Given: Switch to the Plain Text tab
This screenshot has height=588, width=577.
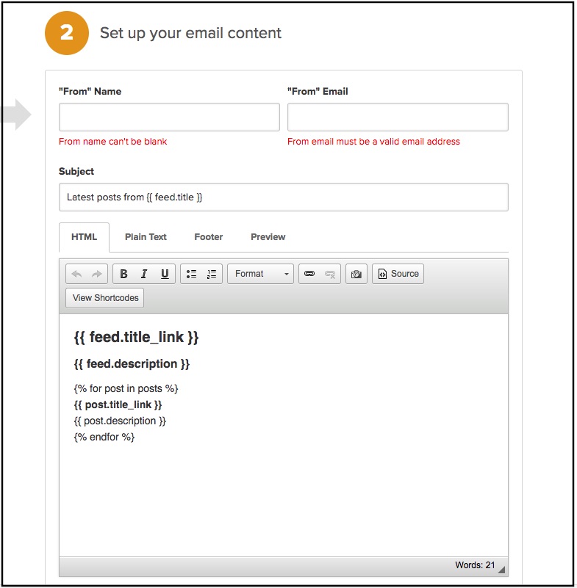Looking at the screenshot, I should (146, 237).
